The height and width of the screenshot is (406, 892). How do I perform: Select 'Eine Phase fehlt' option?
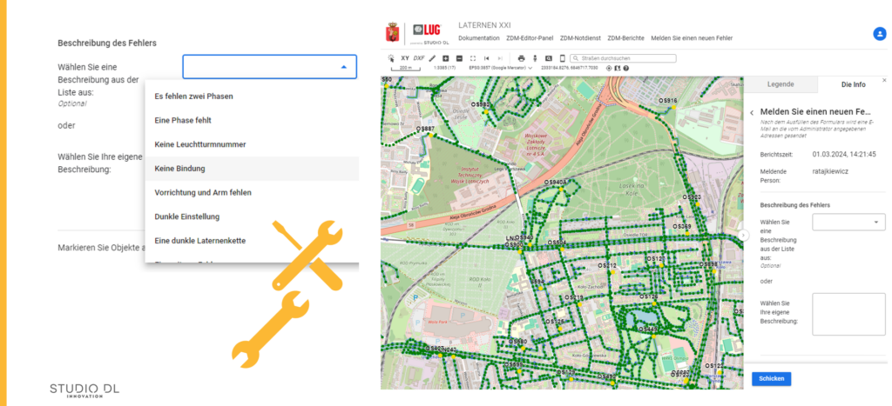click(x=183, y=120)
